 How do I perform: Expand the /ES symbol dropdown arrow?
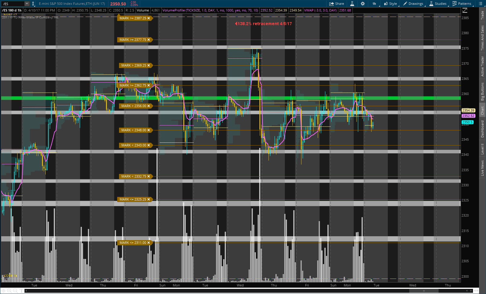[x=27, y=4]
